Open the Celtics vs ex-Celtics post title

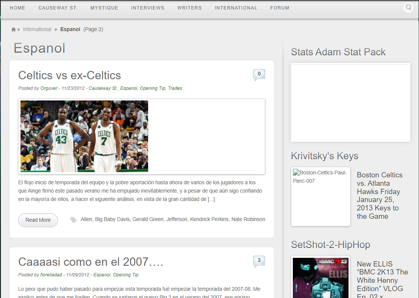click(69, 75)
